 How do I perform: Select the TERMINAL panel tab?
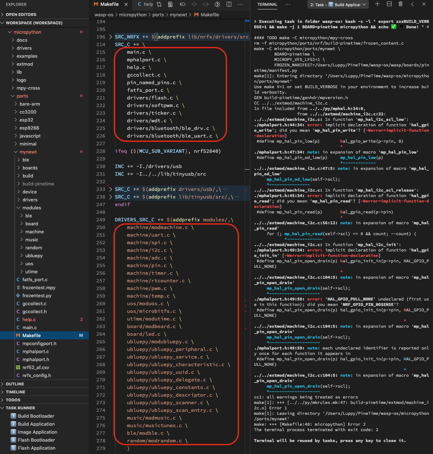tap(267, 4)
